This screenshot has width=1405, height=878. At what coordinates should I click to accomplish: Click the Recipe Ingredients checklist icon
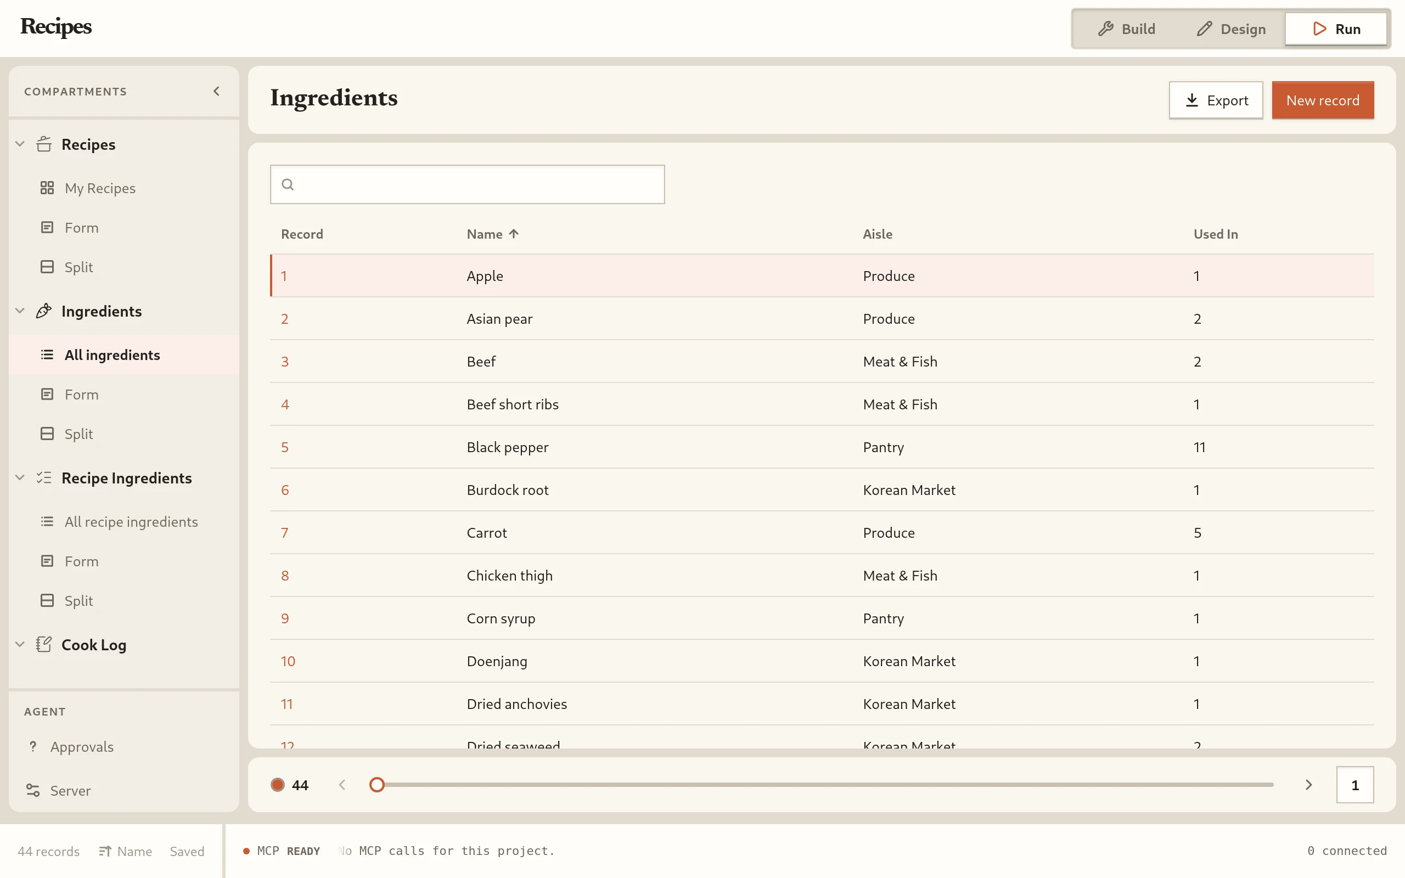(x=44, y=478)
